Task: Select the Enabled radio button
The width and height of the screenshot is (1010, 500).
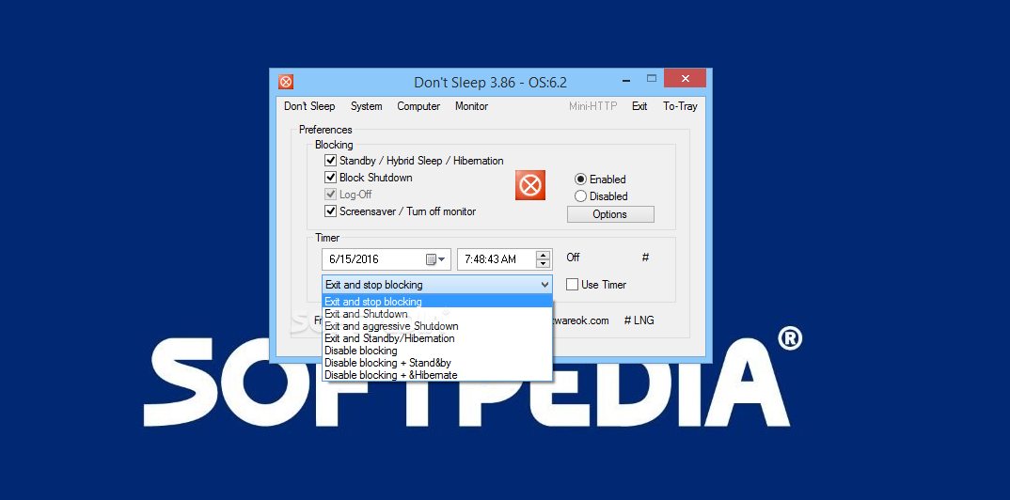Action: [x=580, y=180]
